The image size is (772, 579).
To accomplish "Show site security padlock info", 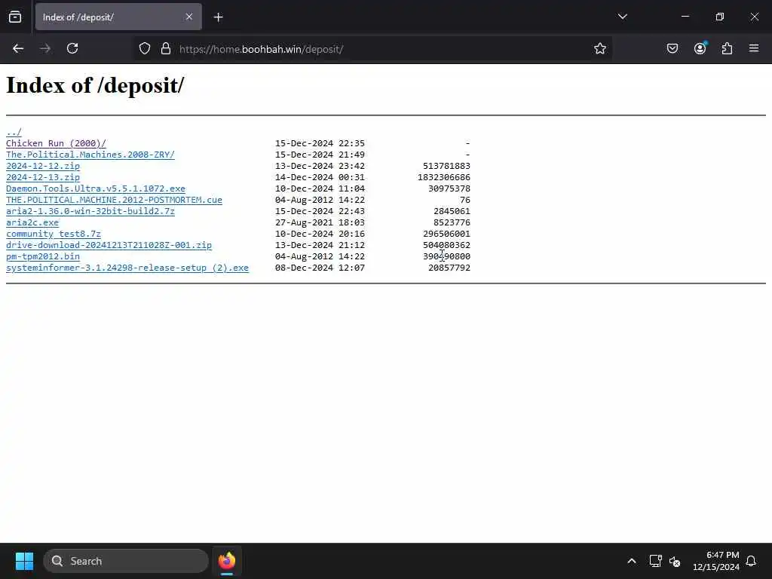I will (x=166, y=49).
